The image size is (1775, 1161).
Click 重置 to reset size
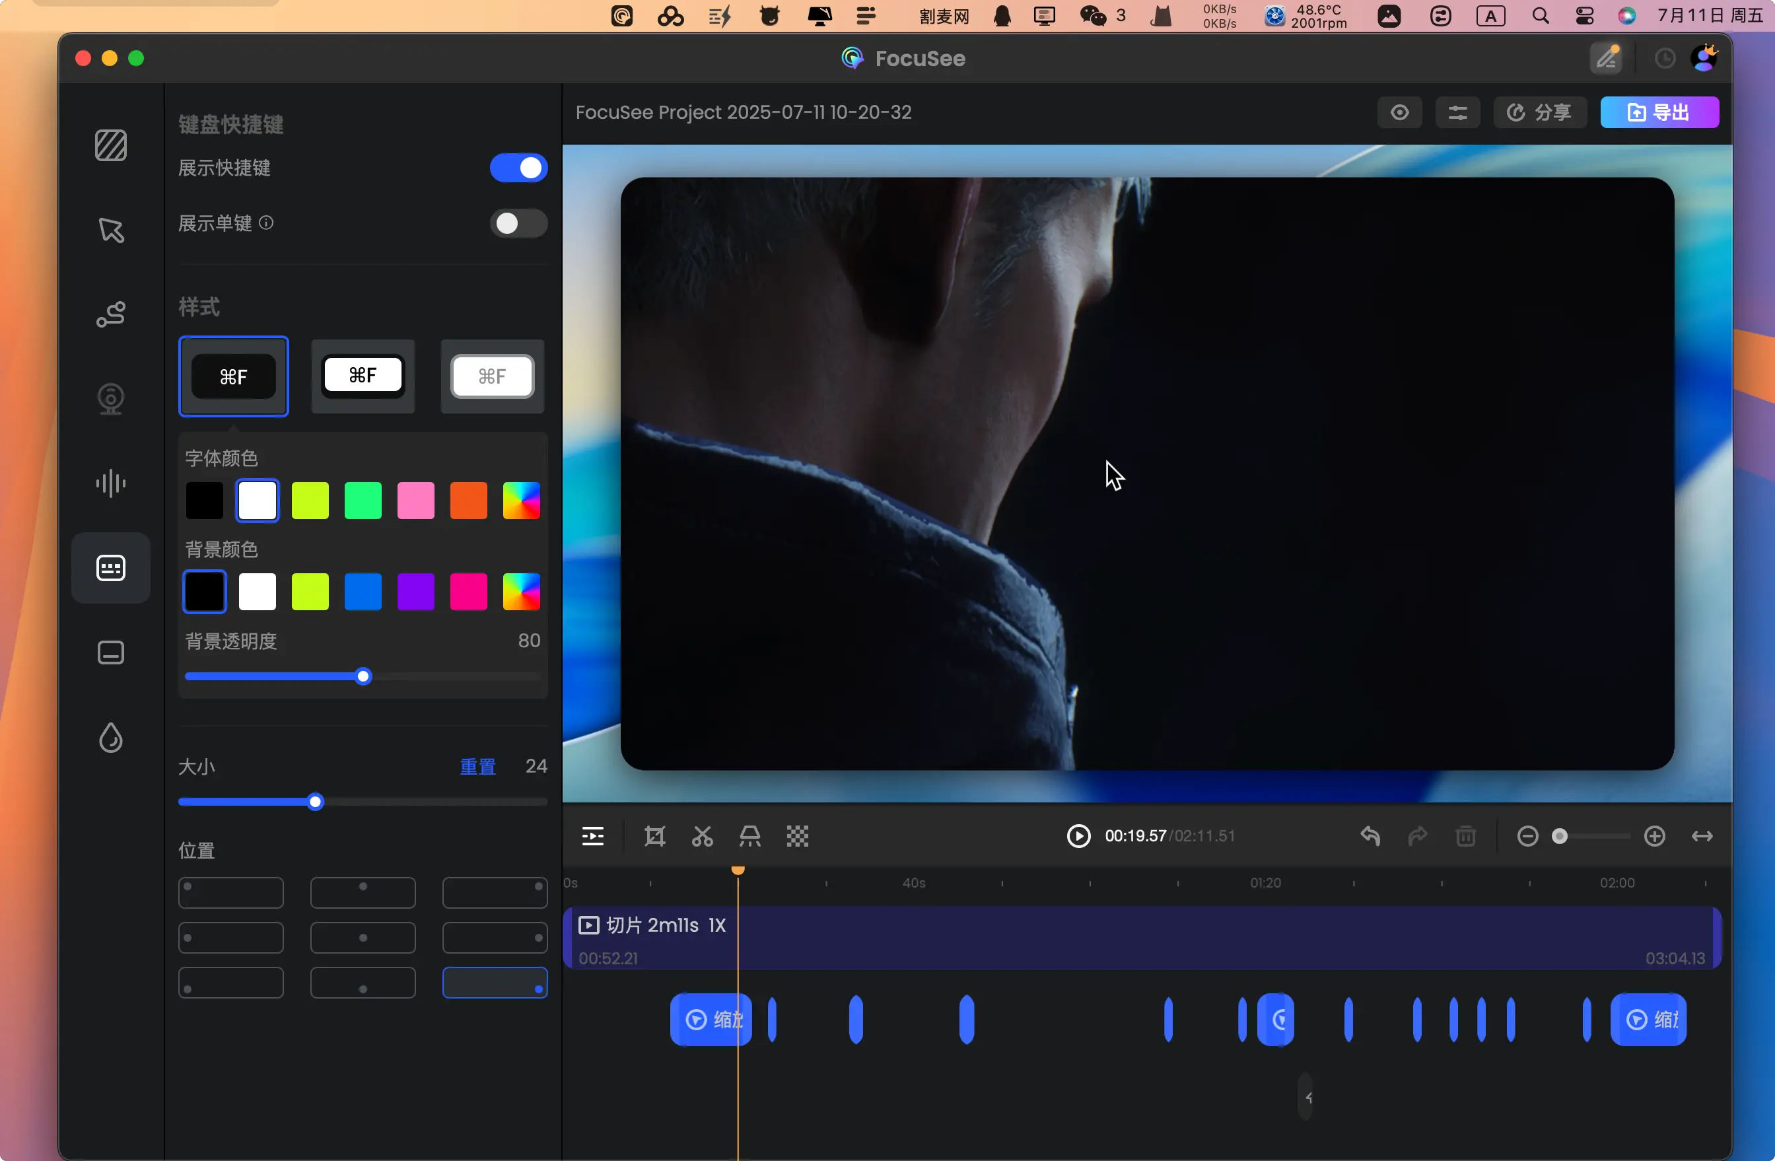477,767
